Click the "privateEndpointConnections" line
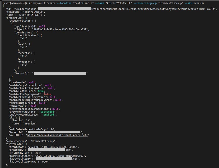Image resolution: width=219 pixels, height=168 pixels. [x=34, y=109]
